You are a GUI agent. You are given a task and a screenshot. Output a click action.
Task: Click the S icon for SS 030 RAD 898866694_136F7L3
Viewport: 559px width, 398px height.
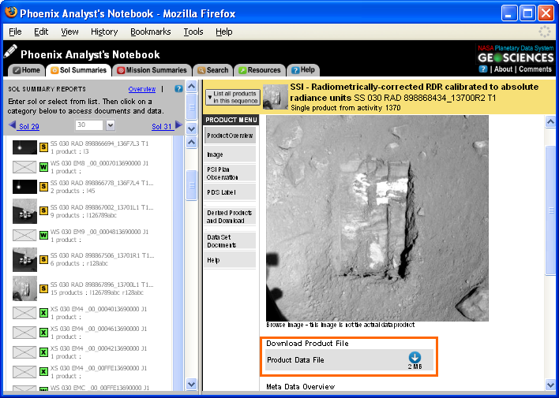click(x=43, y=147)
